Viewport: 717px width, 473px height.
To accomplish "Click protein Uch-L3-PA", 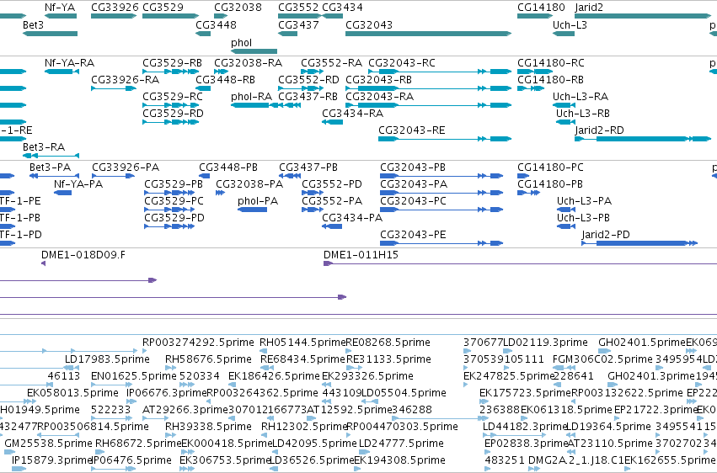I will (x=585, y=201).
